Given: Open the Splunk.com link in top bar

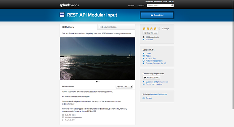Looking at the screenshot, I should click(x=149, y=2).
